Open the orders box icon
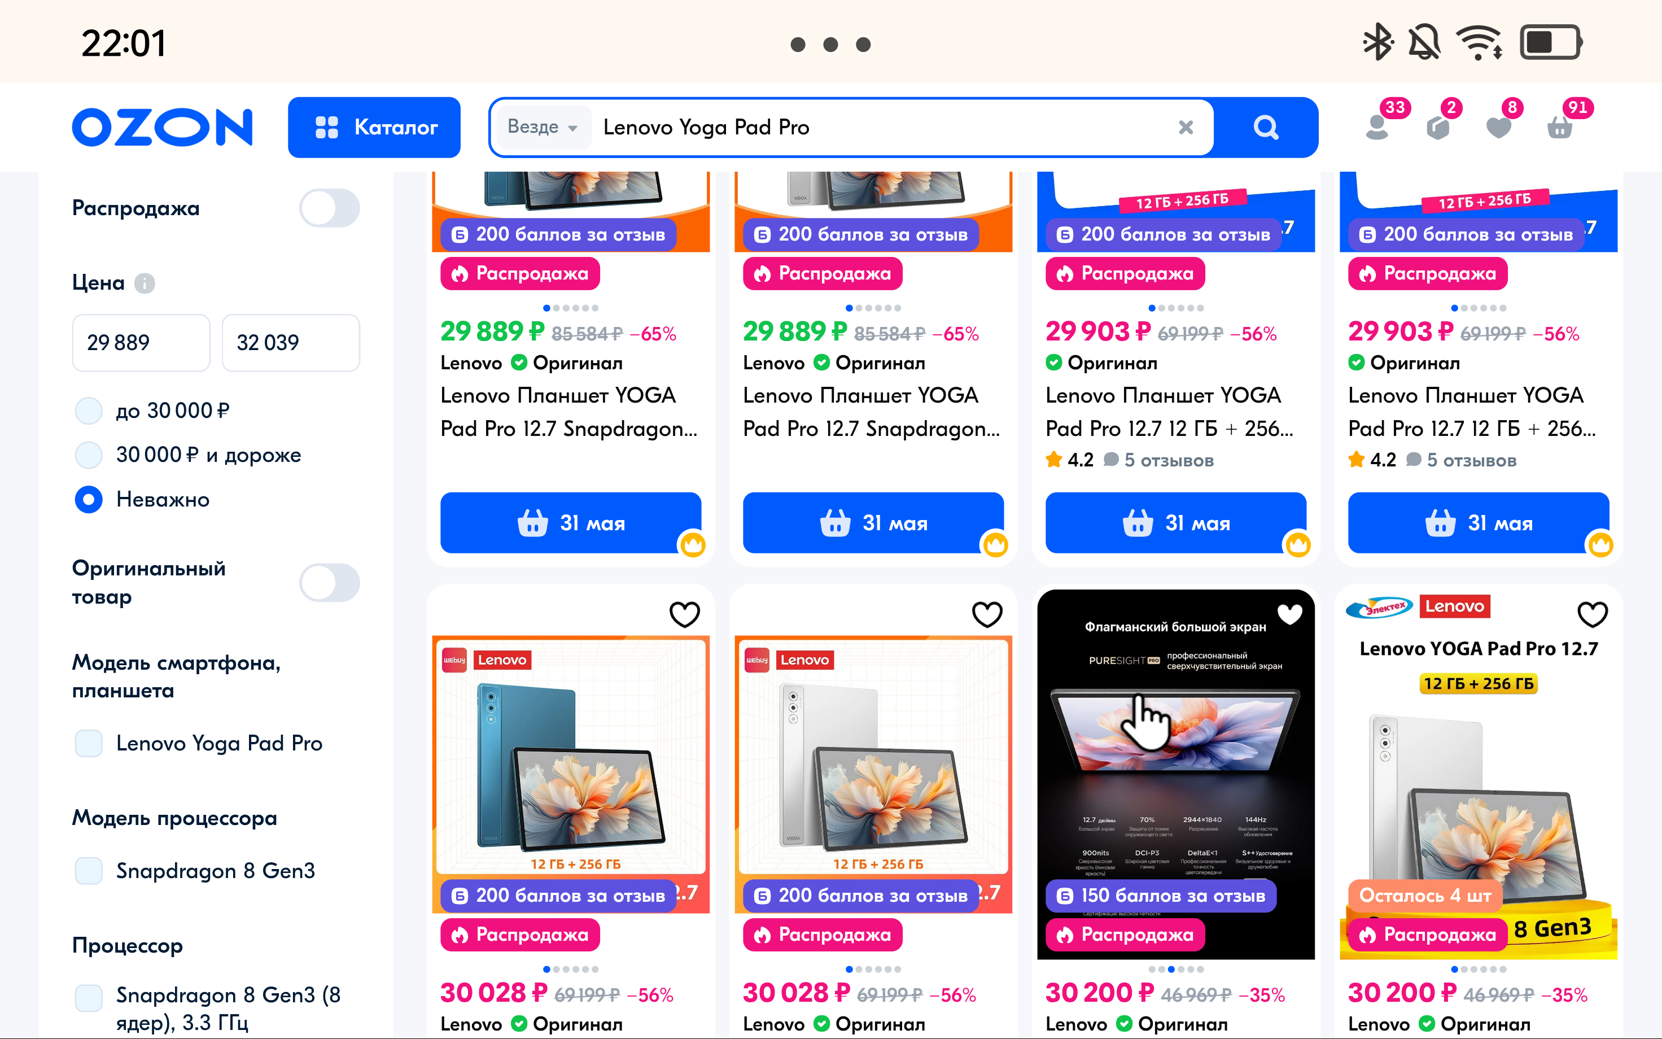1662x1039 pixels. [x=1437, y=127]
